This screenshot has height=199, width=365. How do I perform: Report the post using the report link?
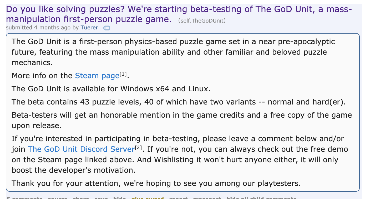tap(179, 198)
